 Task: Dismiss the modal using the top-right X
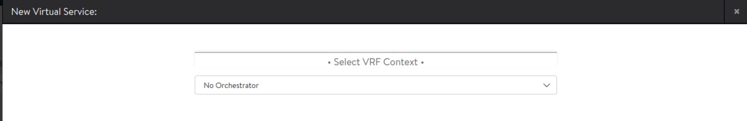pyautogui.click(x=736, y=12)
